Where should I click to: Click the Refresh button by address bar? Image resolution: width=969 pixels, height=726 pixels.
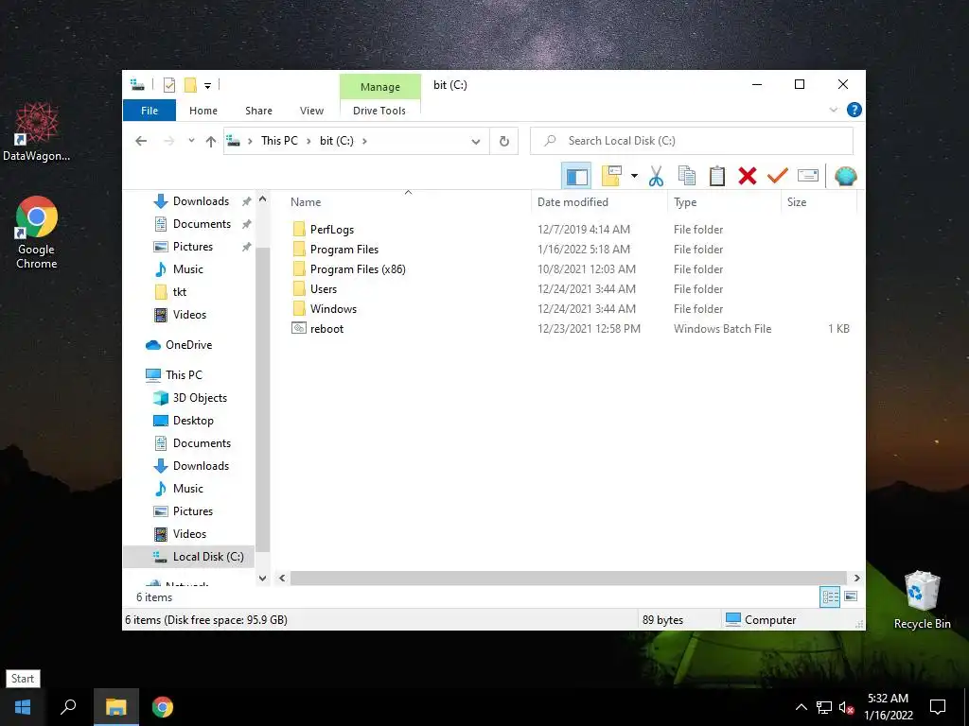(x=504, y=142)
